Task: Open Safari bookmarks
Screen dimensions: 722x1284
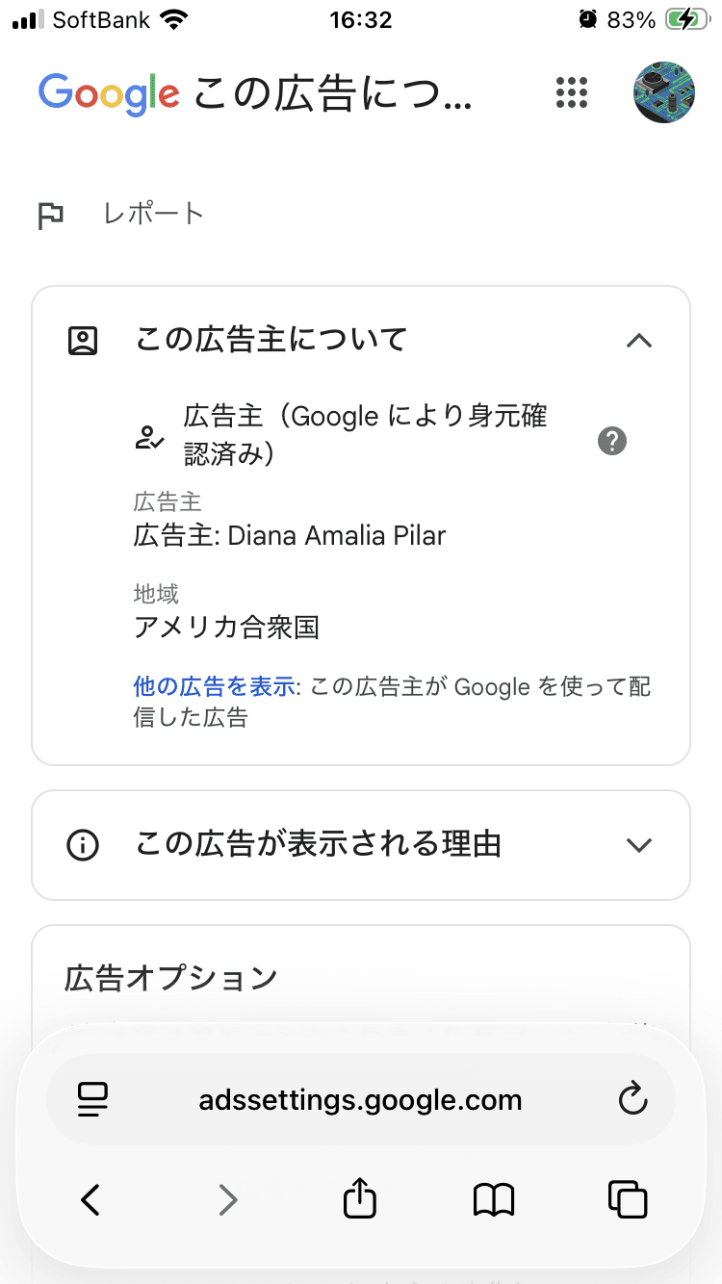Action: 494,1199
